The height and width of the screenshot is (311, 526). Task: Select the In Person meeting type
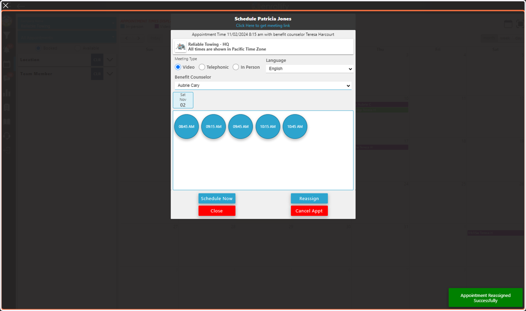pyautogui.click(x=236, y=67)
